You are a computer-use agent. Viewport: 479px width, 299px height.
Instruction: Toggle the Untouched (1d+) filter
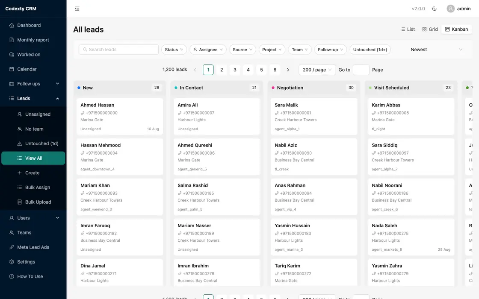point(370,50)
